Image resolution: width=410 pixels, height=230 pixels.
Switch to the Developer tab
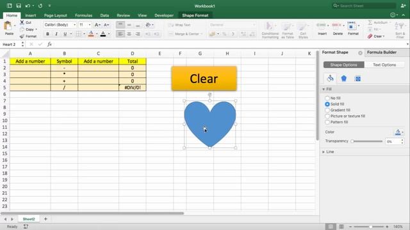[x=164, y=15]
